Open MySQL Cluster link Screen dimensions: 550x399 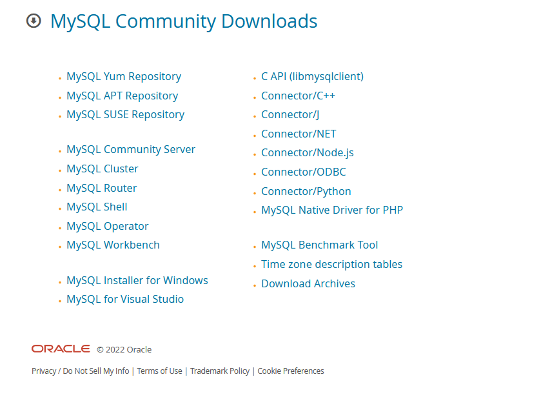[103, 169]
